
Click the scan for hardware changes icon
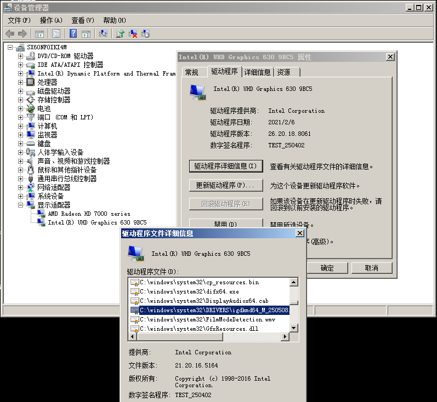(103, 34)
